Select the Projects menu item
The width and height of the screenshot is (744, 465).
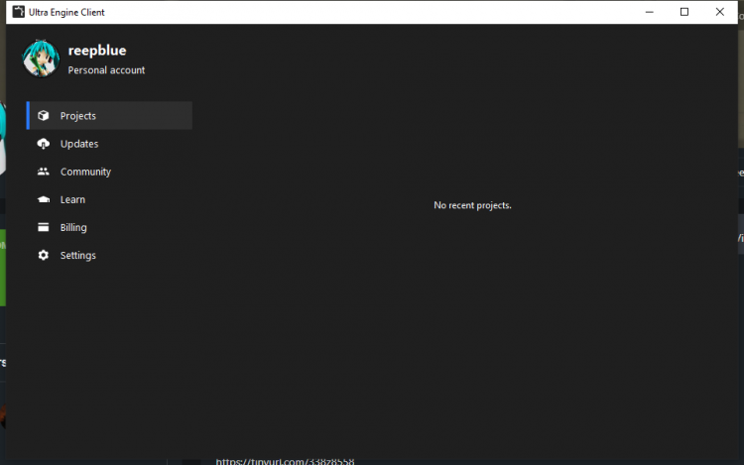(x=109, y=116)
